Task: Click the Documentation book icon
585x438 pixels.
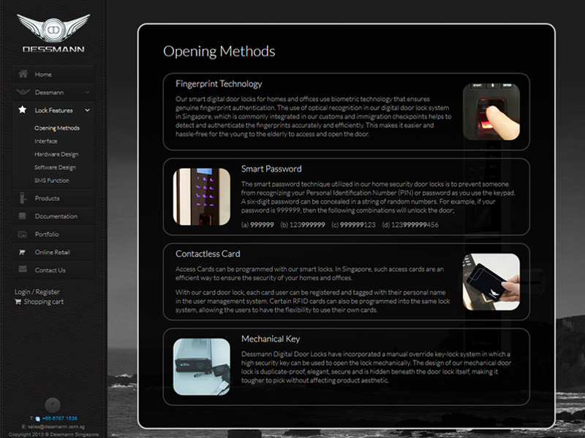Action: click(x=23, y=216)
